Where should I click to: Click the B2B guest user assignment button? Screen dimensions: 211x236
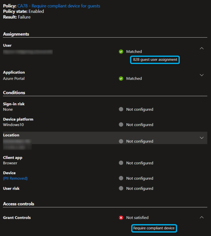pos(155,59)
